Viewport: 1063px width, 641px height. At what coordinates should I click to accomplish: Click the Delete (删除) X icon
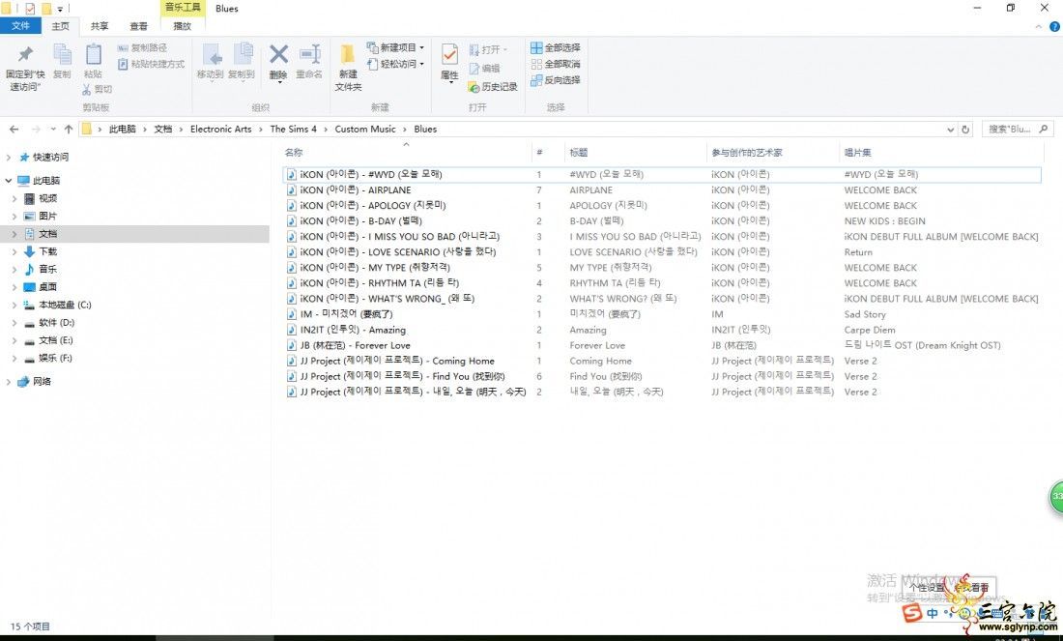tap(278, 53)
